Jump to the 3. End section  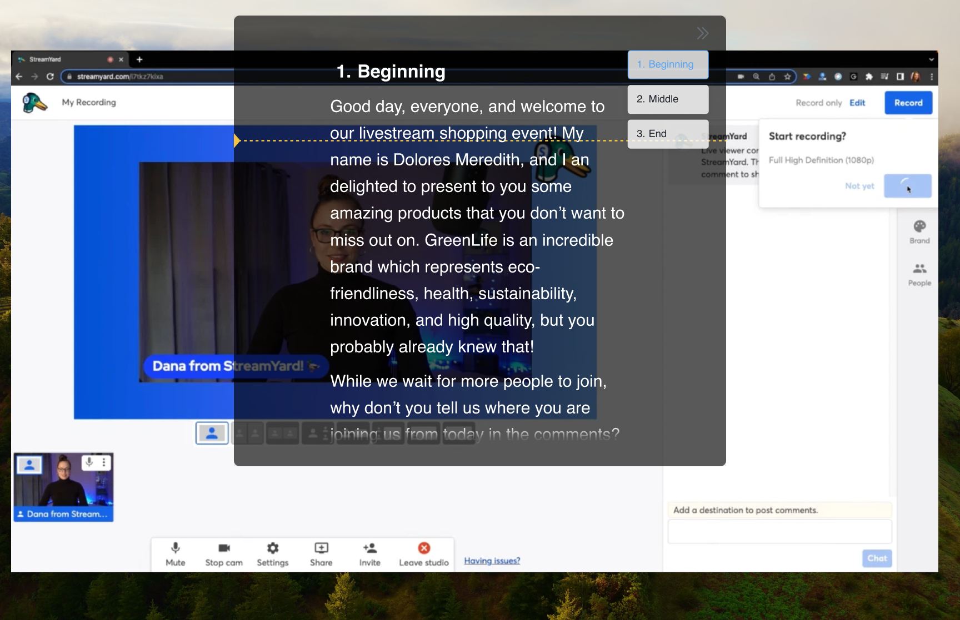pyautogui.click(x=668, y=134)
